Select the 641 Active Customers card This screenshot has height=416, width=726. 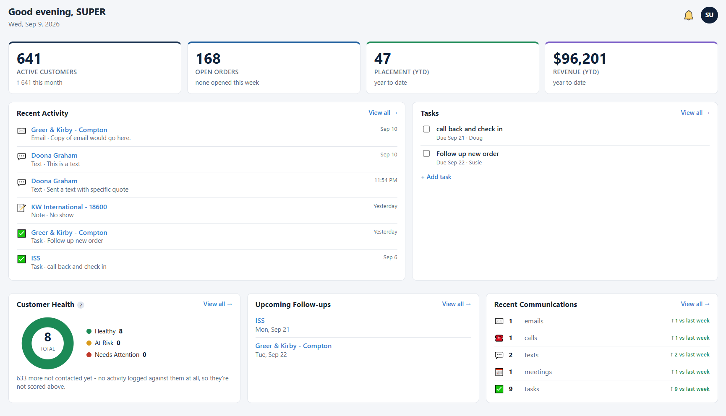coord(95,68)
